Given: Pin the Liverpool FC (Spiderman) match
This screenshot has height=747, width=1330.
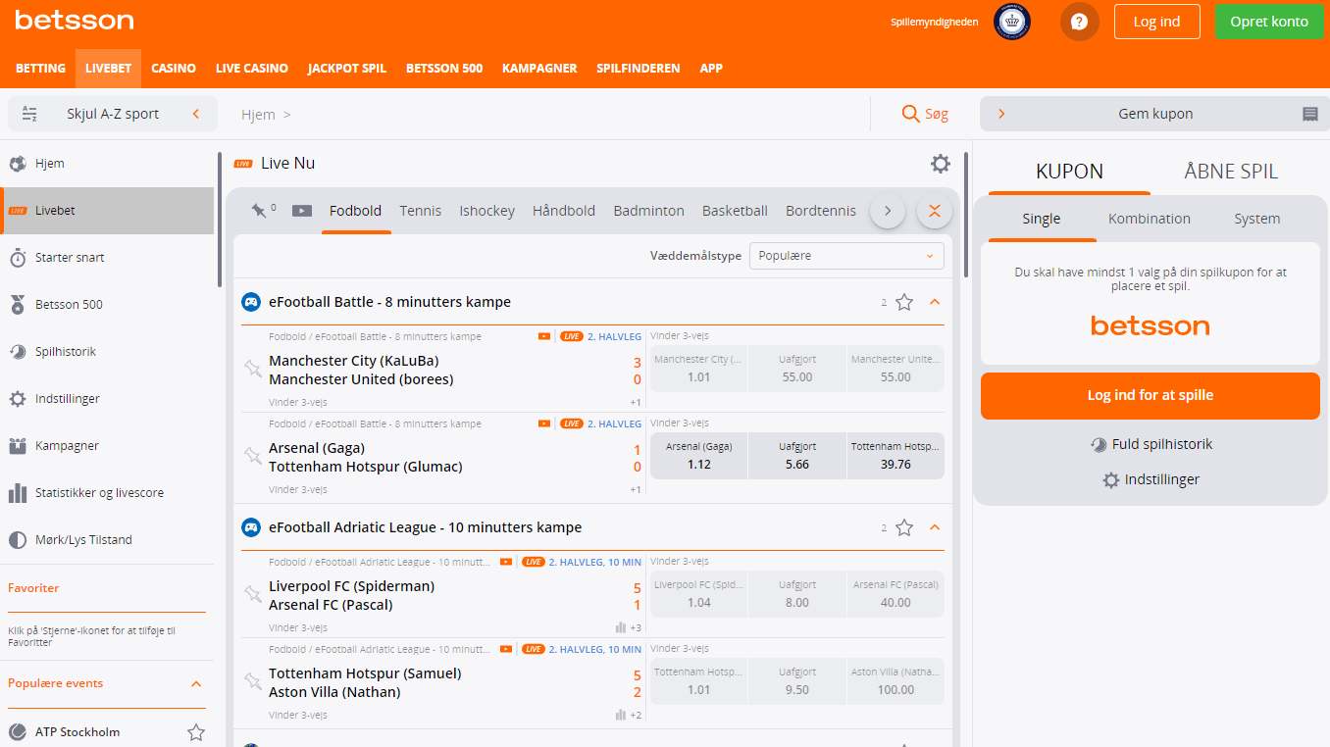Looking at the screenshot, I should (253, 594).
